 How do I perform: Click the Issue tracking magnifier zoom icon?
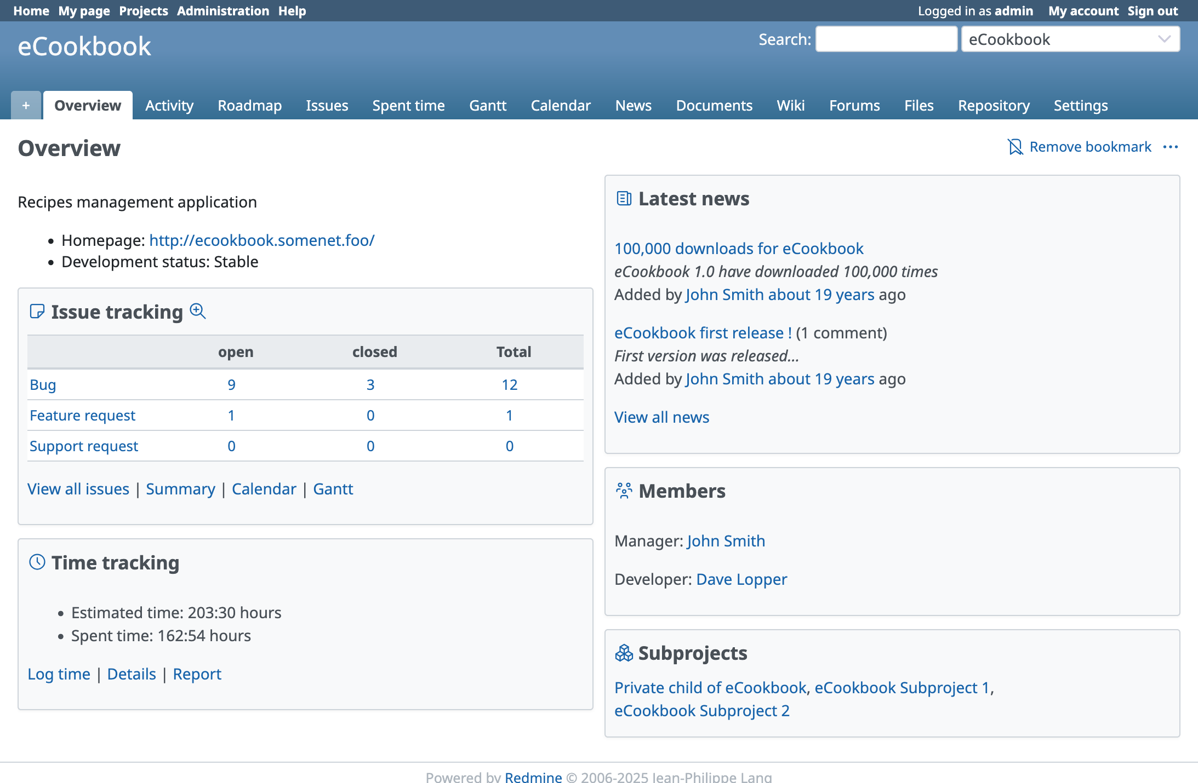[197, 311]
